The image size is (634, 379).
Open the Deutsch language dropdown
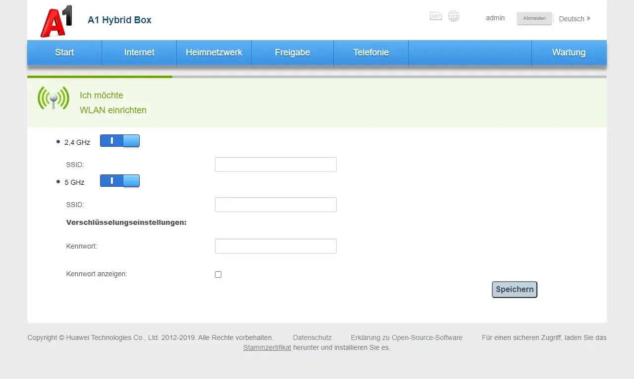point(575,19)
